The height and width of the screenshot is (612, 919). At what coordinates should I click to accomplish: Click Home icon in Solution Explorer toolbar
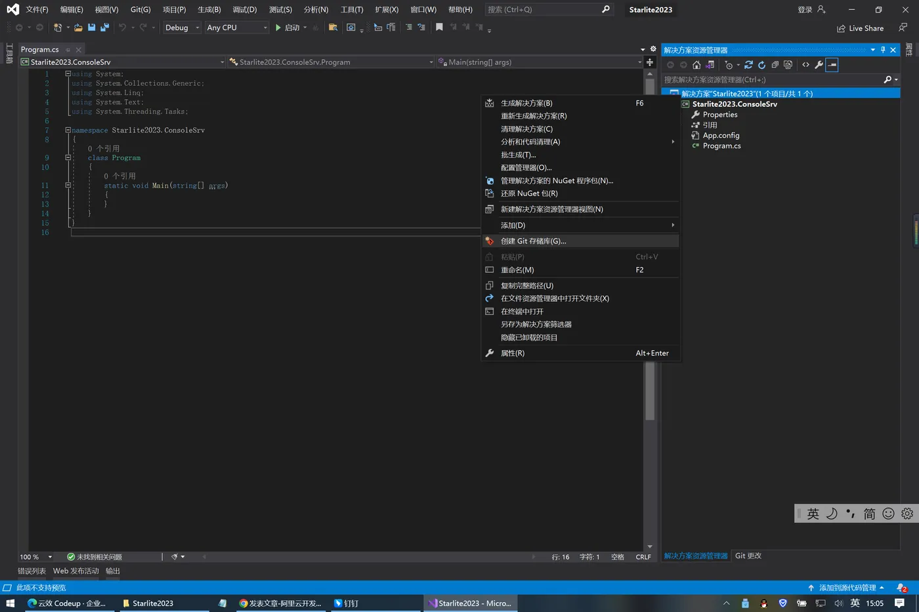(x=696, y=65)
